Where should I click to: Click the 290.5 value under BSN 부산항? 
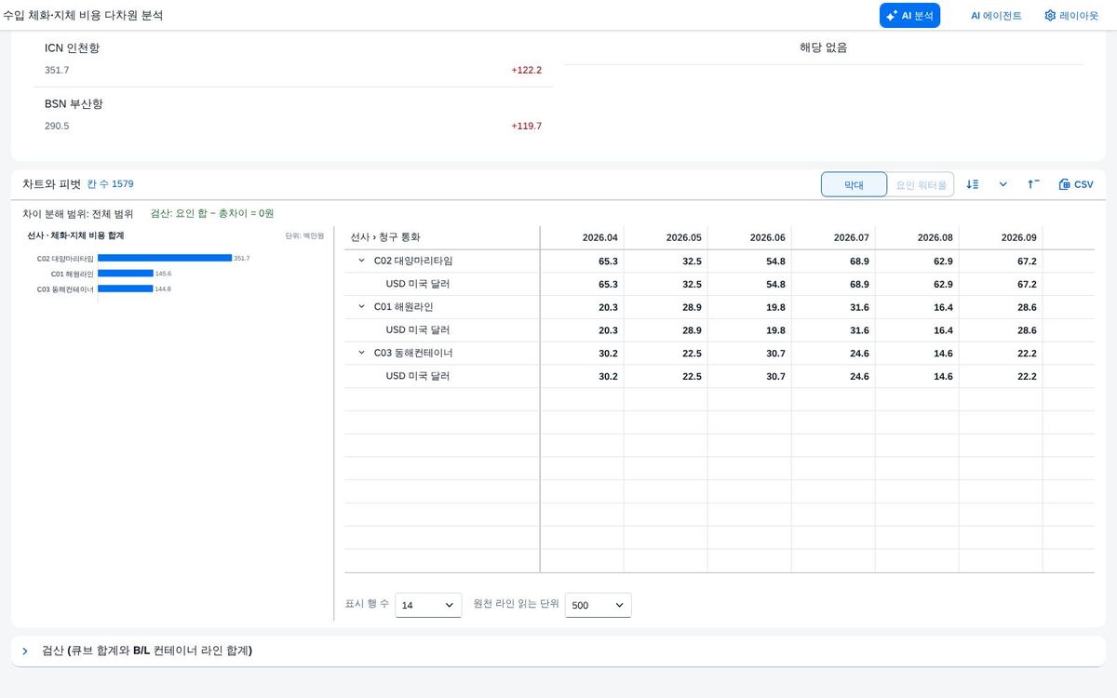click(x=57, y=126)
